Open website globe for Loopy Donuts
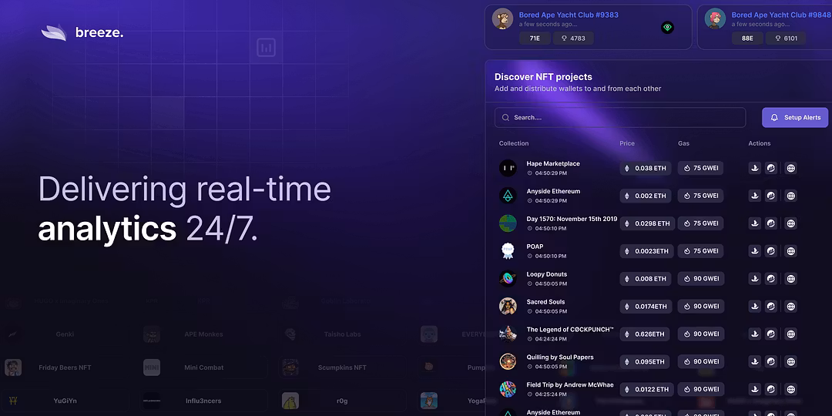The height and width of the screenshot is (416, 832). point(791,279)
